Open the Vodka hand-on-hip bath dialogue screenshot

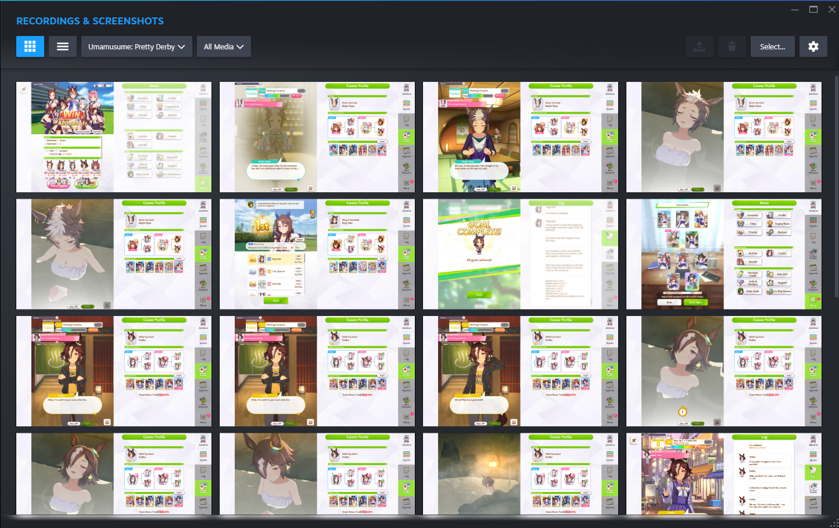click(x=521, y=371)
